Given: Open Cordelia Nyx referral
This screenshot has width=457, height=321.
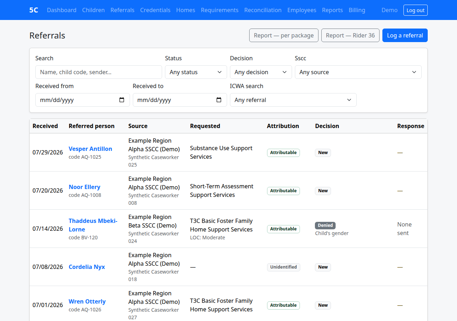Looking at the screenshot, I should [87, 267].
